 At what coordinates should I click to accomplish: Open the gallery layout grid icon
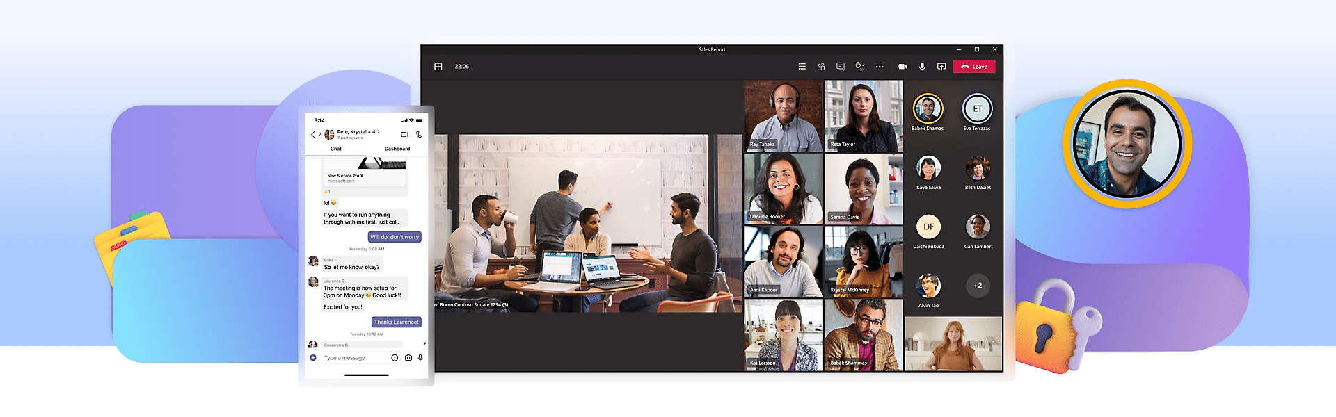pos(438,67)
